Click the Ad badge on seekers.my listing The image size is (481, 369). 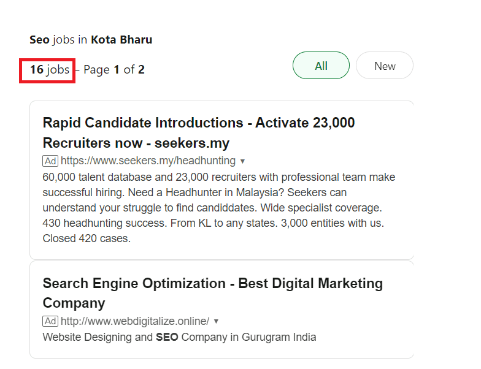(x=50, y=161)
